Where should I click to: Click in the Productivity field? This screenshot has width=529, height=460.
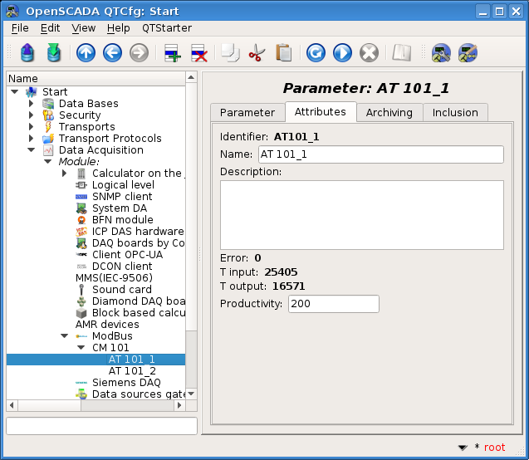click(334, 304)
